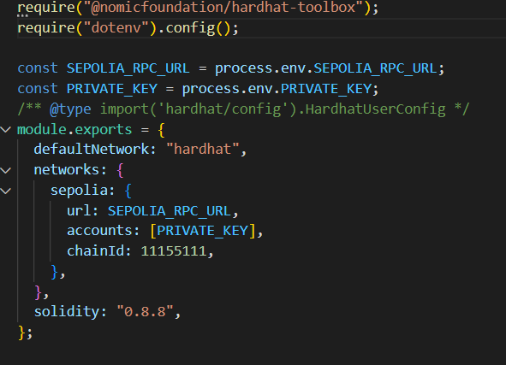Image resolution: width=506 pixels, height=365 pixels.
Task: Click HardhatUserConfig in the type comment
Action: pos(375,109)
